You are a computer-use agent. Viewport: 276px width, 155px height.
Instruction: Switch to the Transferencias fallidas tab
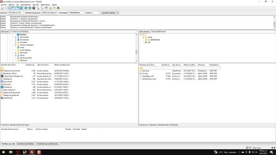click(25, 144)
